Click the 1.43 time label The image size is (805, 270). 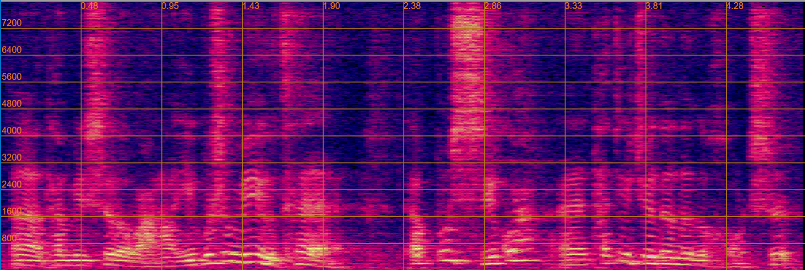click(x=251, y=6)
